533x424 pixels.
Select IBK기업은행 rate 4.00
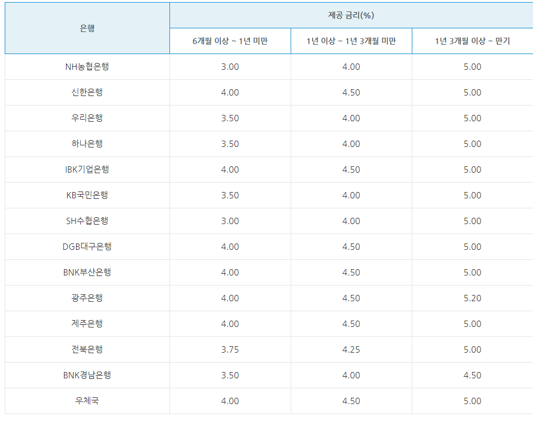point(230,169)
